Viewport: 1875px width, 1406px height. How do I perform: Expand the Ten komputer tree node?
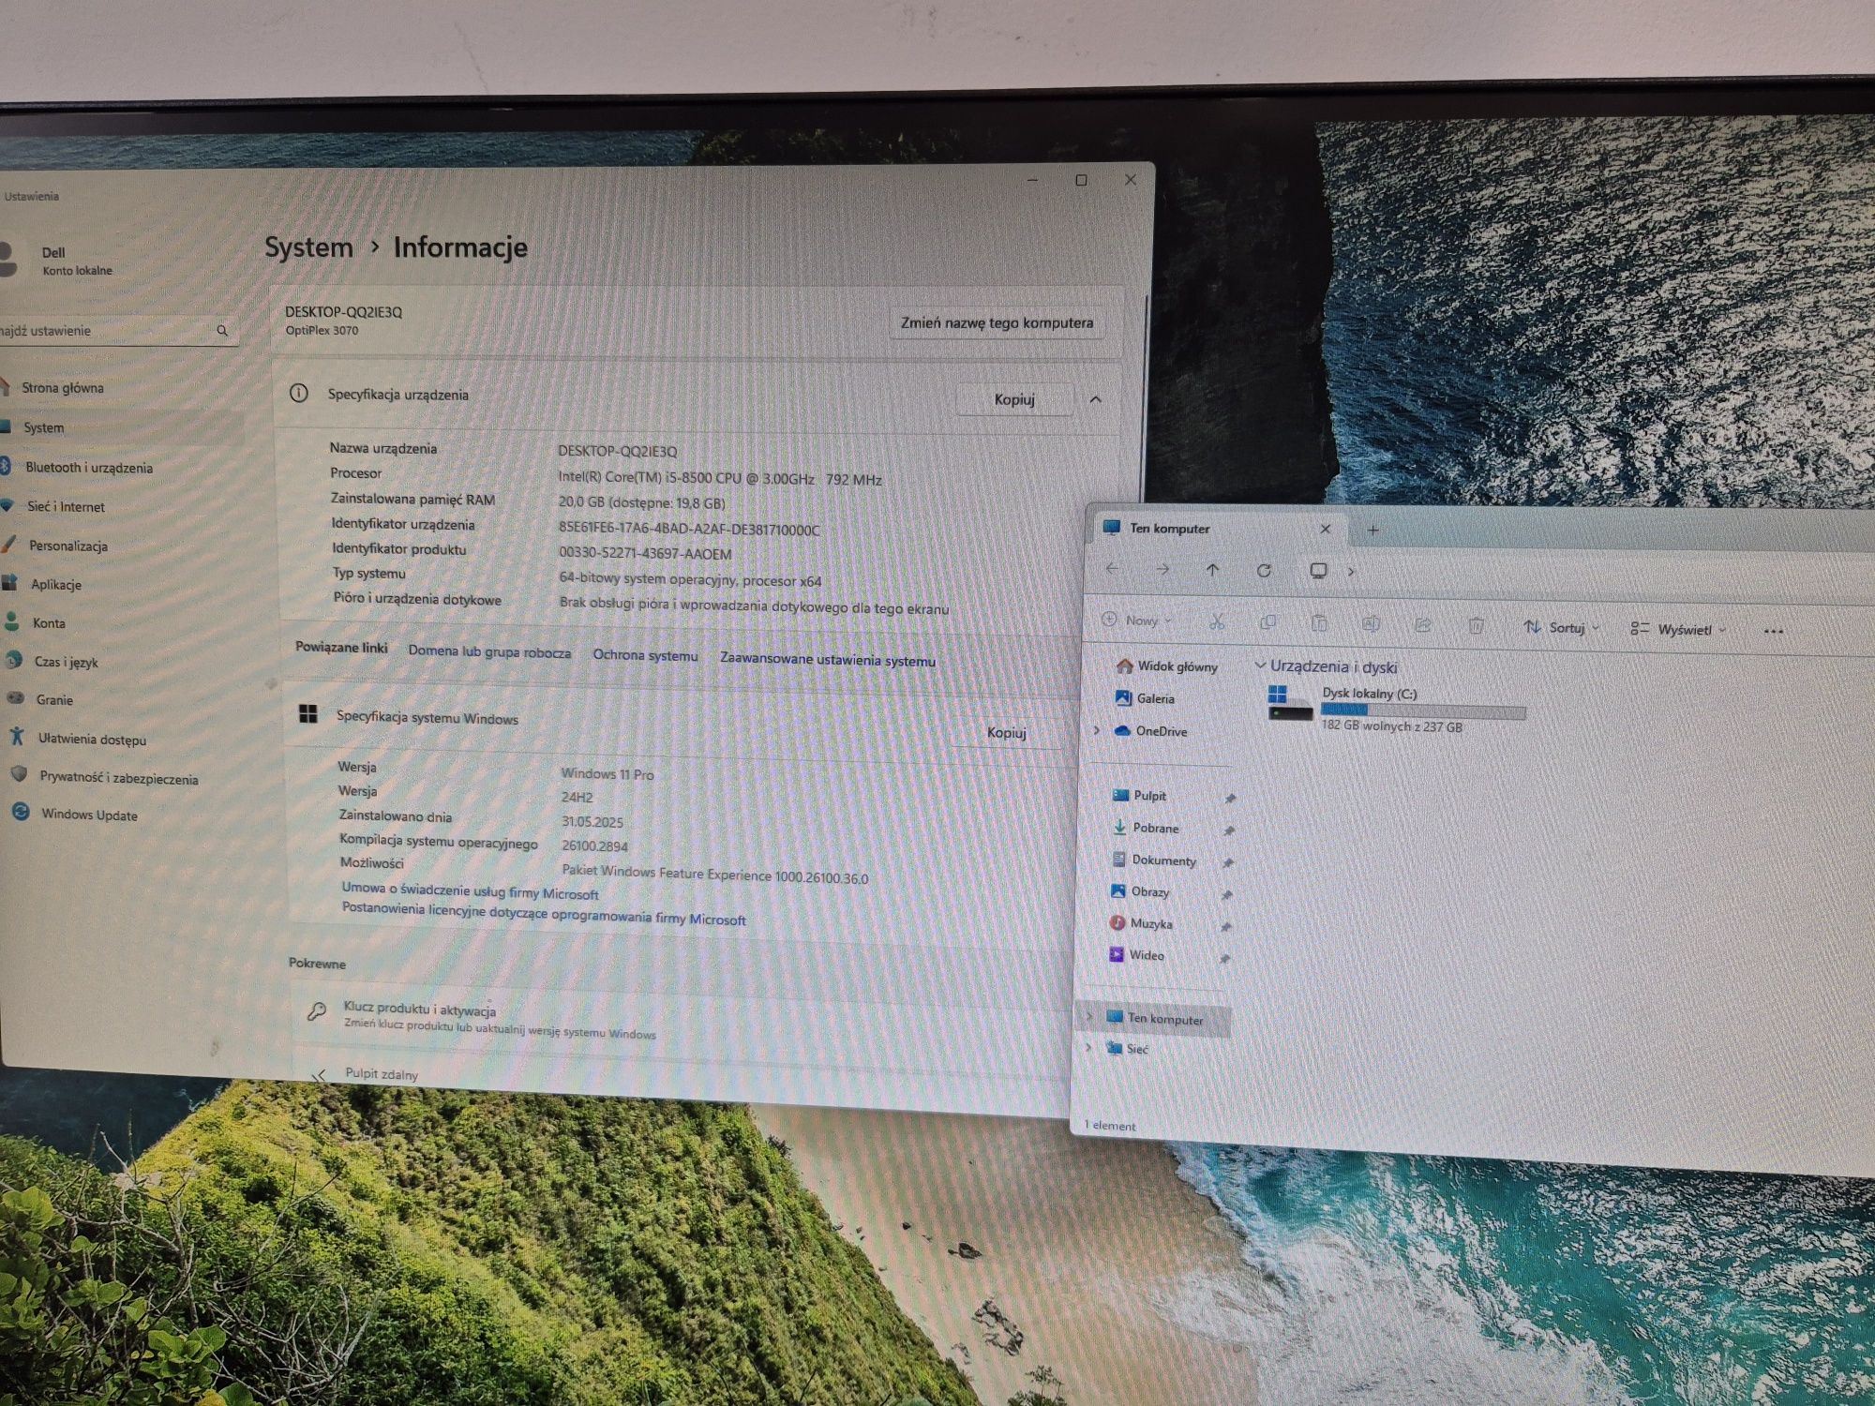coord(1089,1015)
